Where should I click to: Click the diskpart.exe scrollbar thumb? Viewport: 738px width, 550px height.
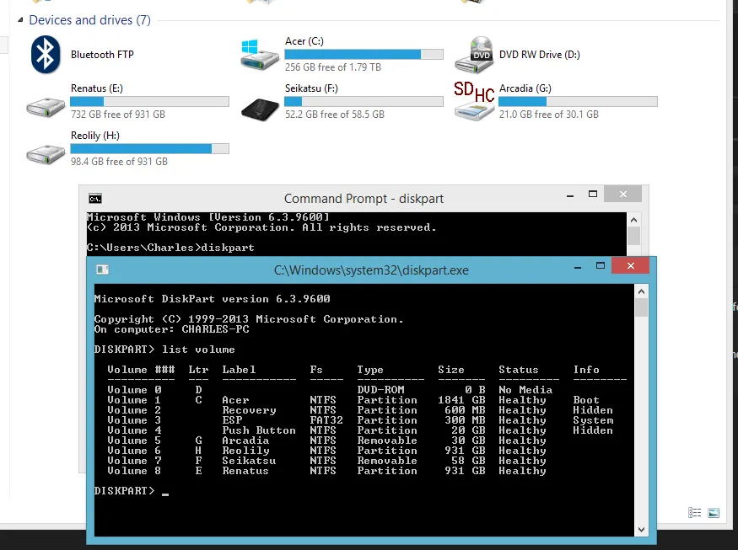641,307
